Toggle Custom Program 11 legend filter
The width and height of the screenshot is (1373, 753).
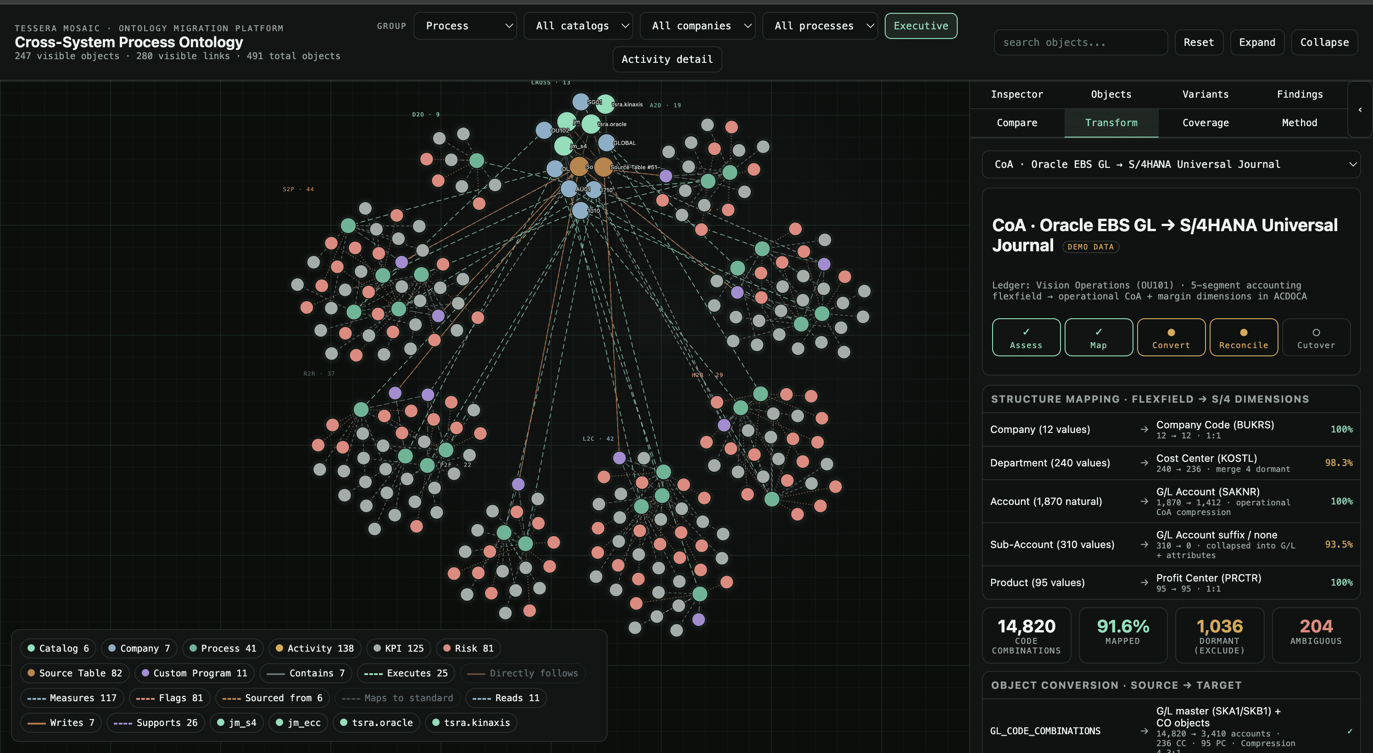click(x=194, y=673)
